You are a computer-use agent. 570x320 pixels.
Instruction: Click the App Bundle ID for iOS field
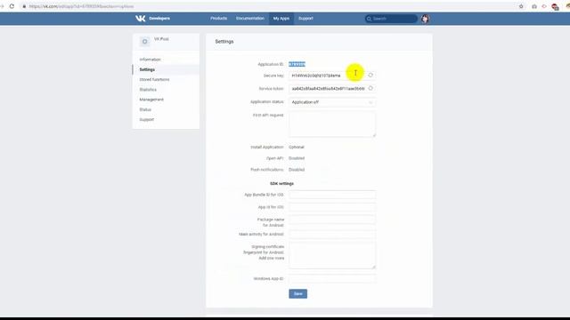(x=332, y=195)
